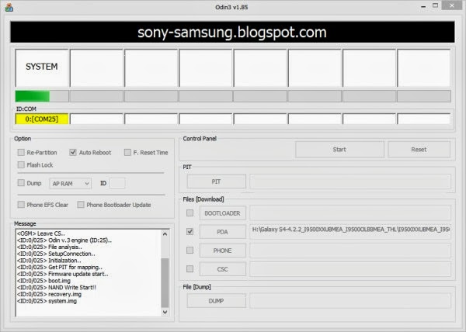Click the CSC file button

point(223,269)
